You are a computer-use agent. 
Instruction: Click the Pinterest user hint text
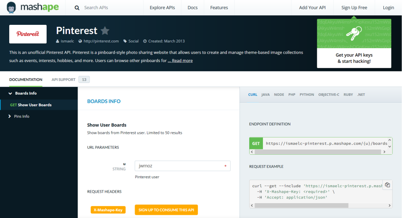point(147,177)
